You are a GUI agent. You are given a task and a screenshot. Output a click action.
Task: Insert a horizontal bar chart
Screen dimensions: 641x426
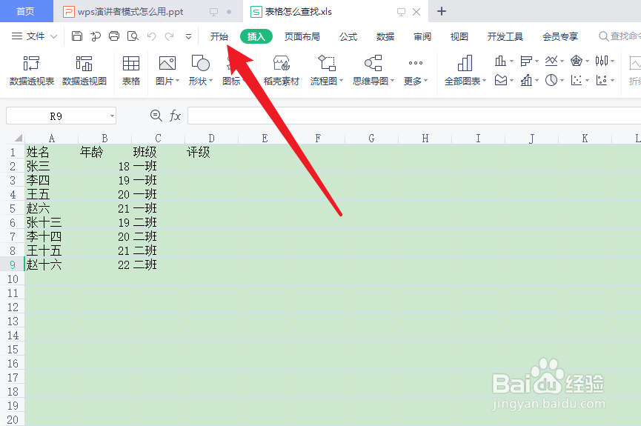(526, 61)
